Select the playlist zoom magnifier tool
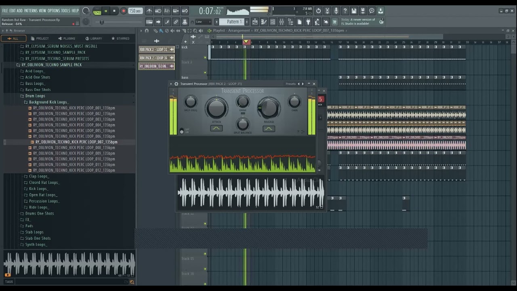Screen dimensions: 517x291 pos(195,31)
